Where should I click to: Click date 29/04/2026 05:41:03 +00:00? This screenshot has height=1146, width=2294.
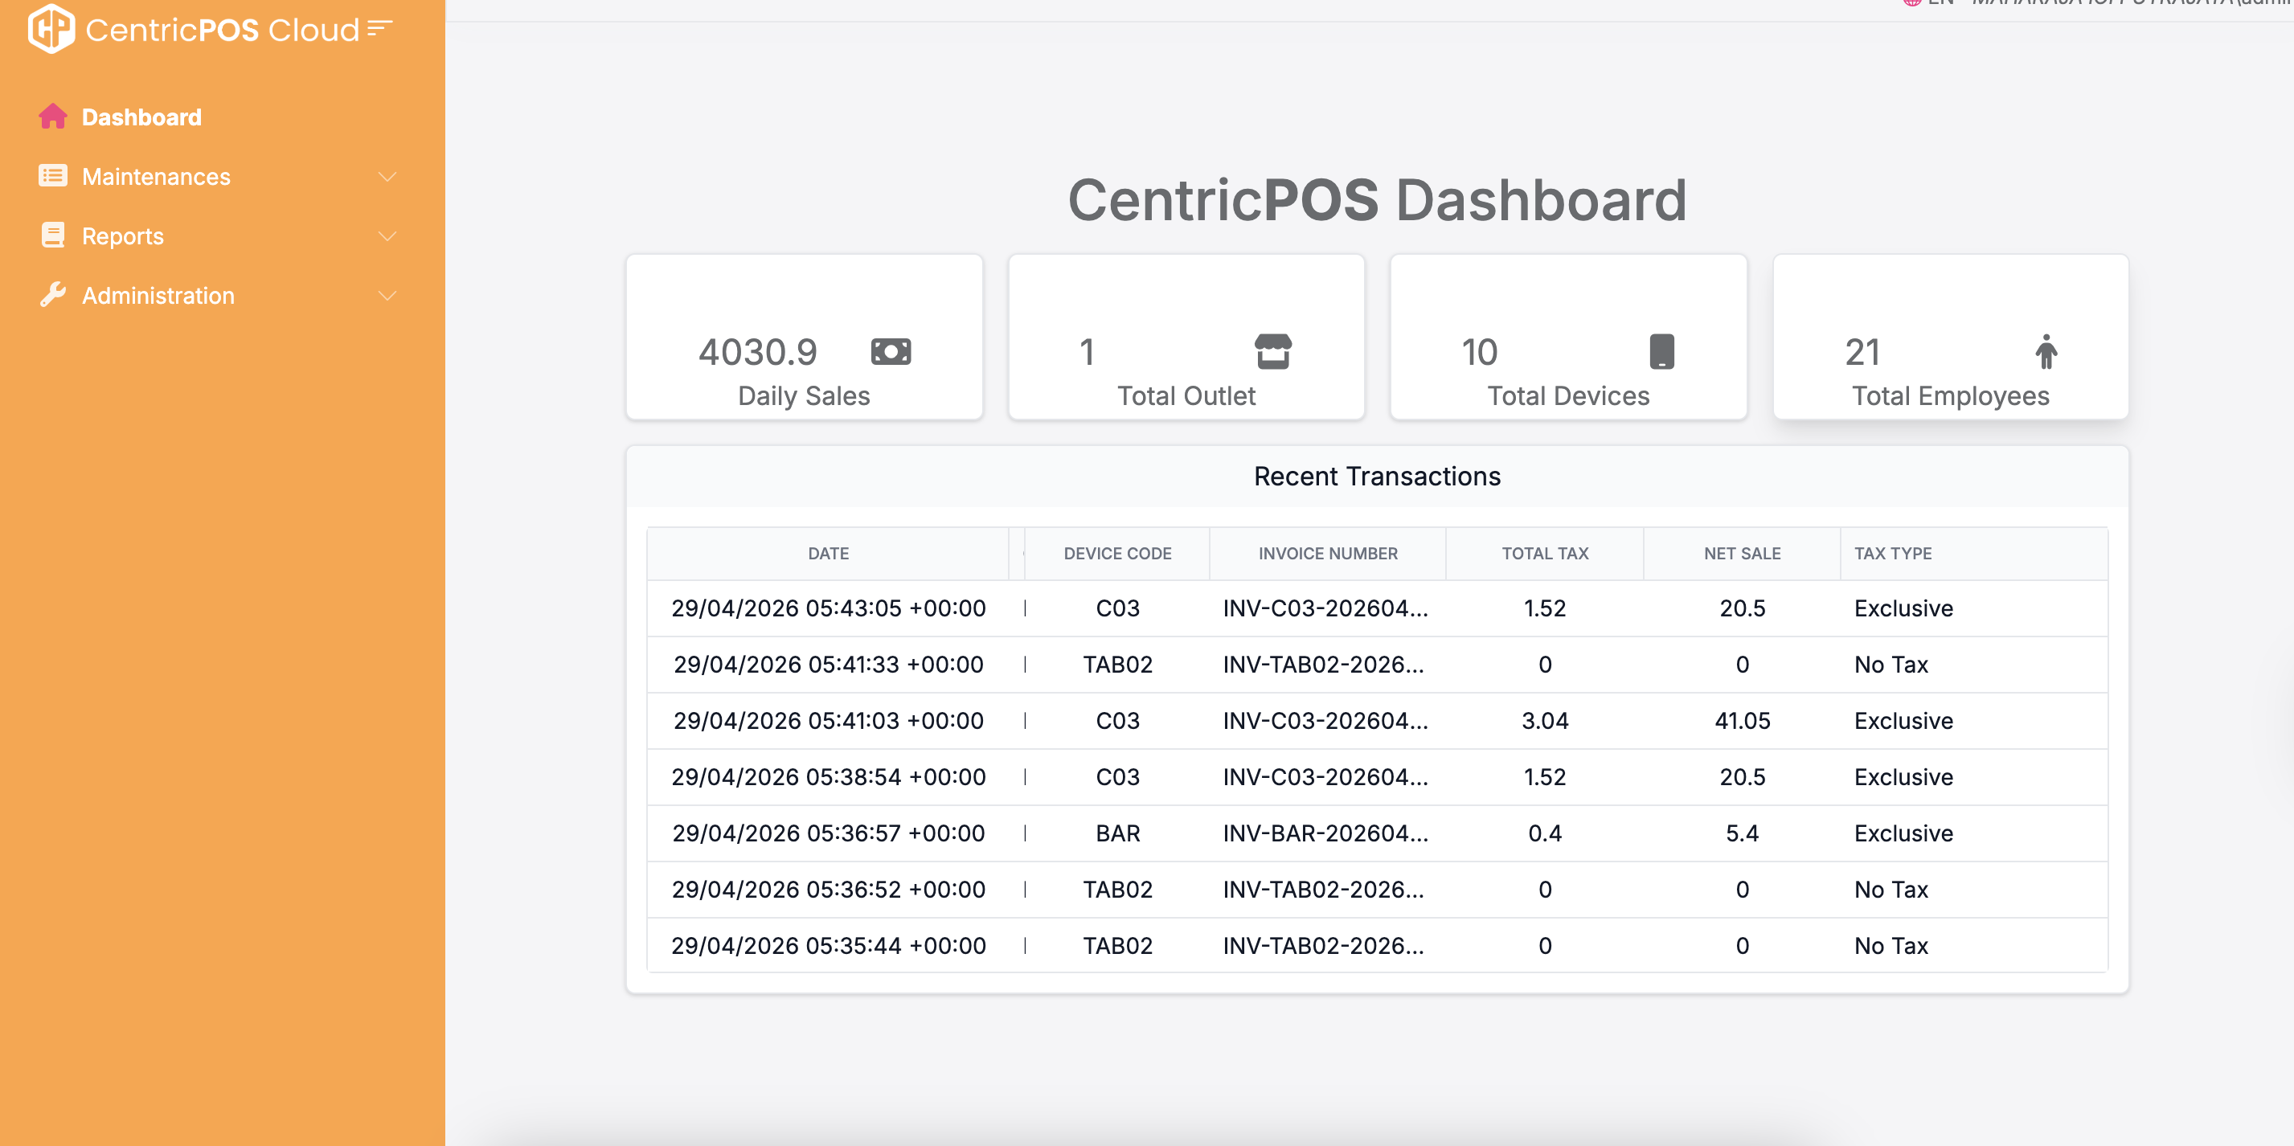click(828, 721)
